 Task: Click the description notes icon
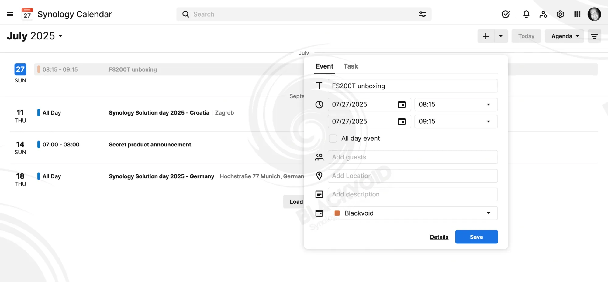[x=319, y=194]
